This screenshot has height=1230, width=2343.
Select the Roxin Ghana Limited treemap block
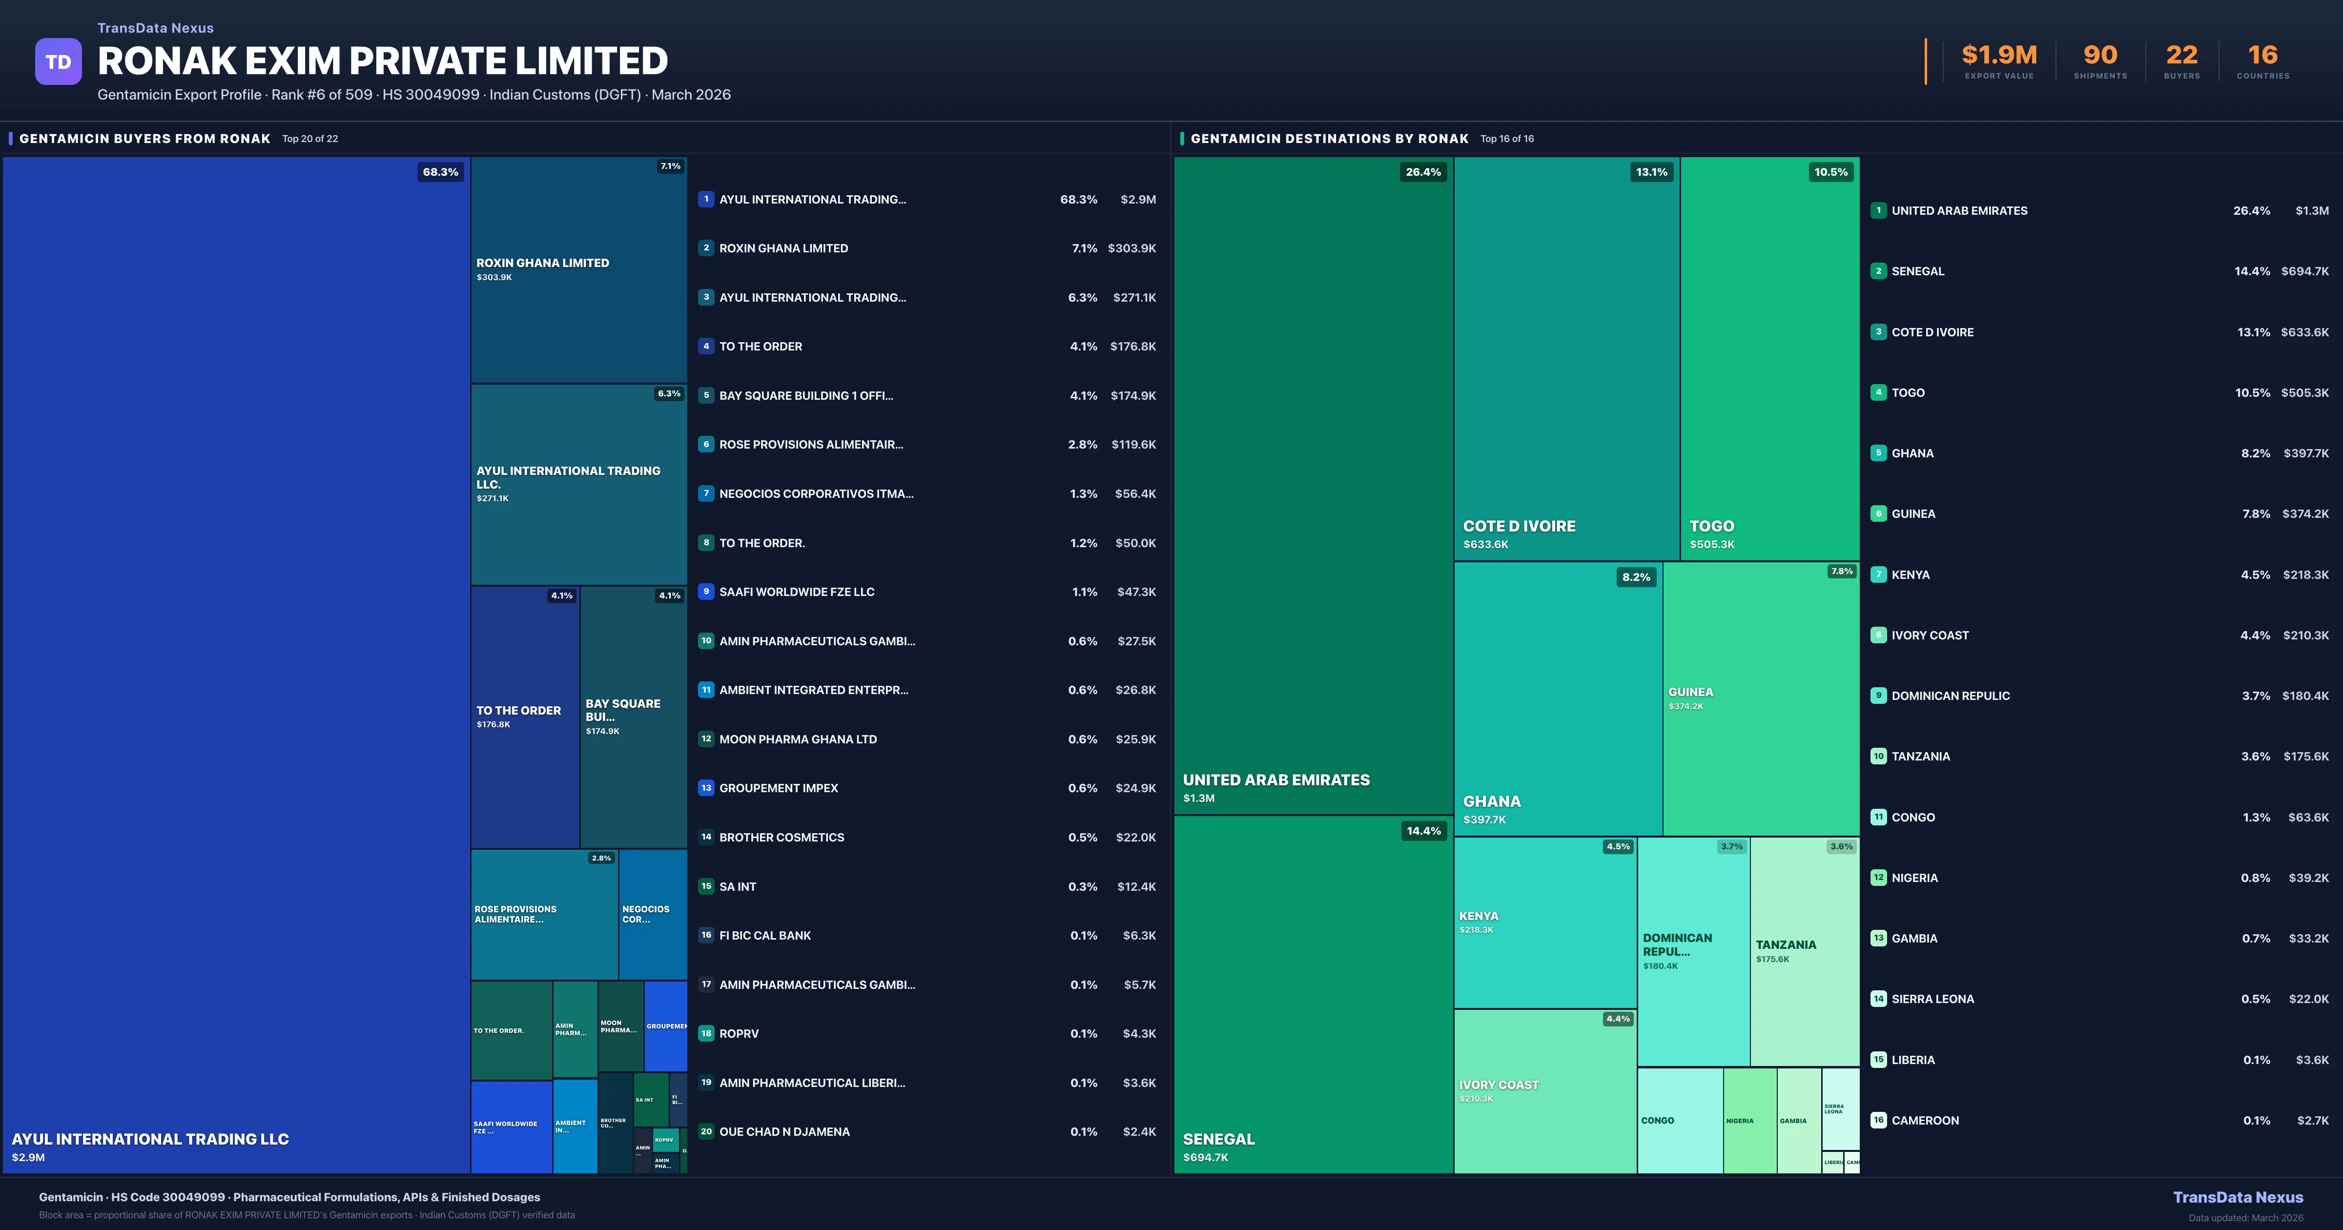coord(578,269)
